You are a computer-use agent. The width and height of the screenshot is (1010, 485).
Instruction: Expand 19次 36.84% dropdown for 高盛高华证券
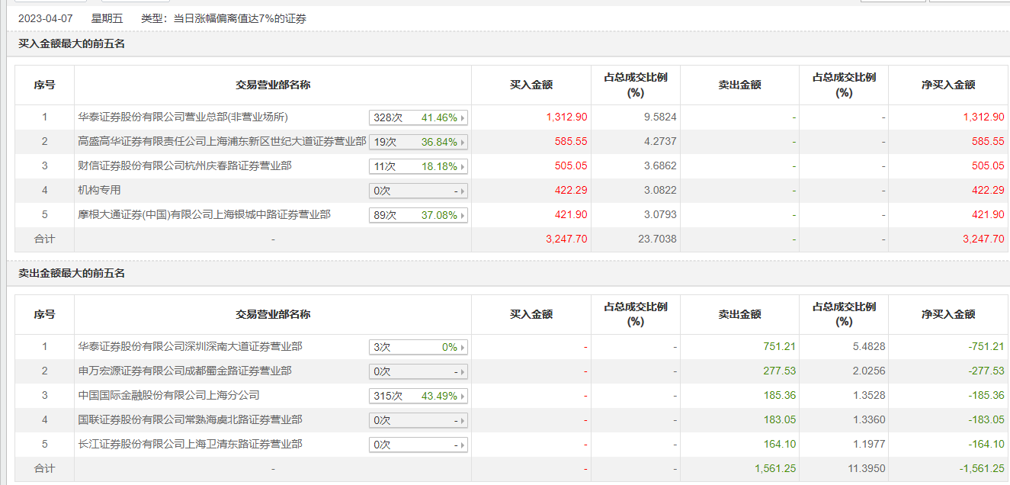pyautogui.click(x=418, y=142)
